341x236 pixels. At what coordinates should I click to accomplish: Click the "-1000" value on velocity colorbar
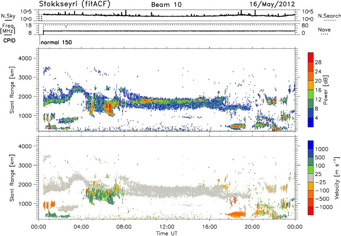(324, 207)
